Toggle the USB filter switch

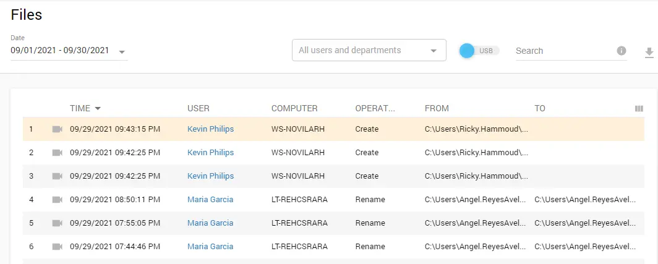coord(479,51)
